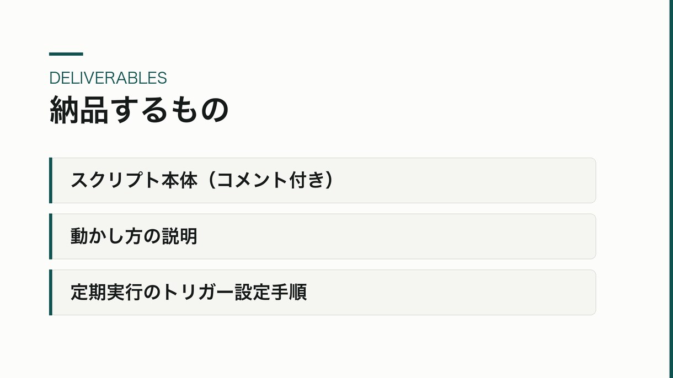The image size is (673, 378).
Task: Select the 動かし方の説明 card
Action: (x=323, y=236)
